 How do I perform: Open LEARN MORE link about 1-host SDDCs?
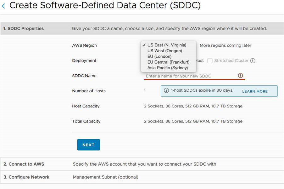click(255, 91)
